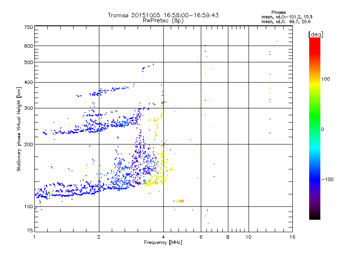This screenshot has width=344, height=258.
Task: Click the black bottom of the colorbar
Action: 315,216
